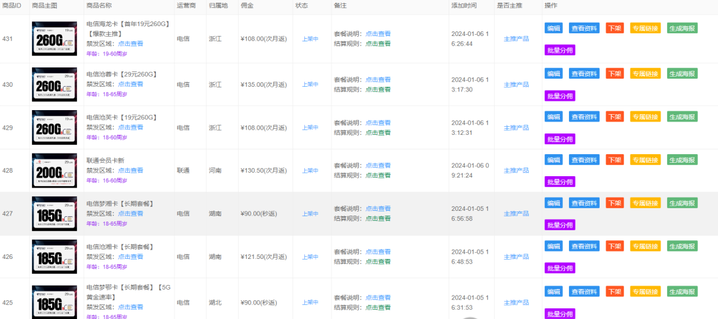This screenshot has width=718, height=319.
Task: View 禁发区域 link for 联通会员卡新
Action: click(130, 170)
